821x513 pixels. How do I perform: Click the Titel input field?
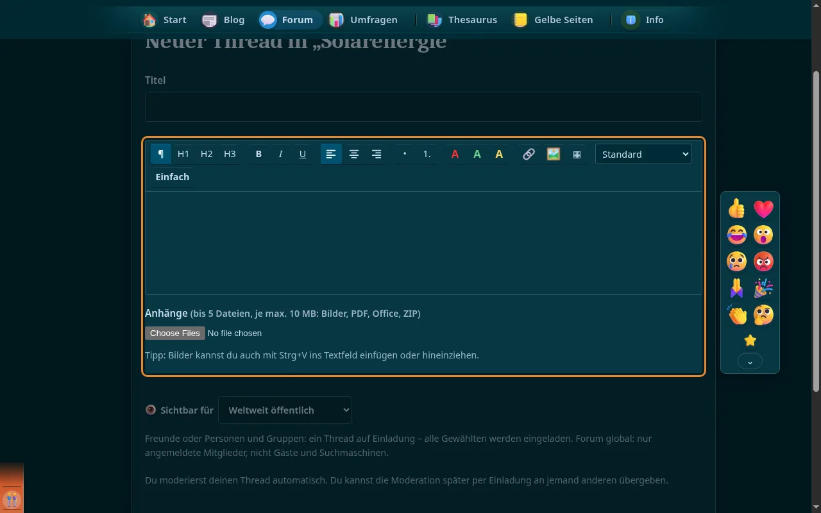[x=423, y=106]
